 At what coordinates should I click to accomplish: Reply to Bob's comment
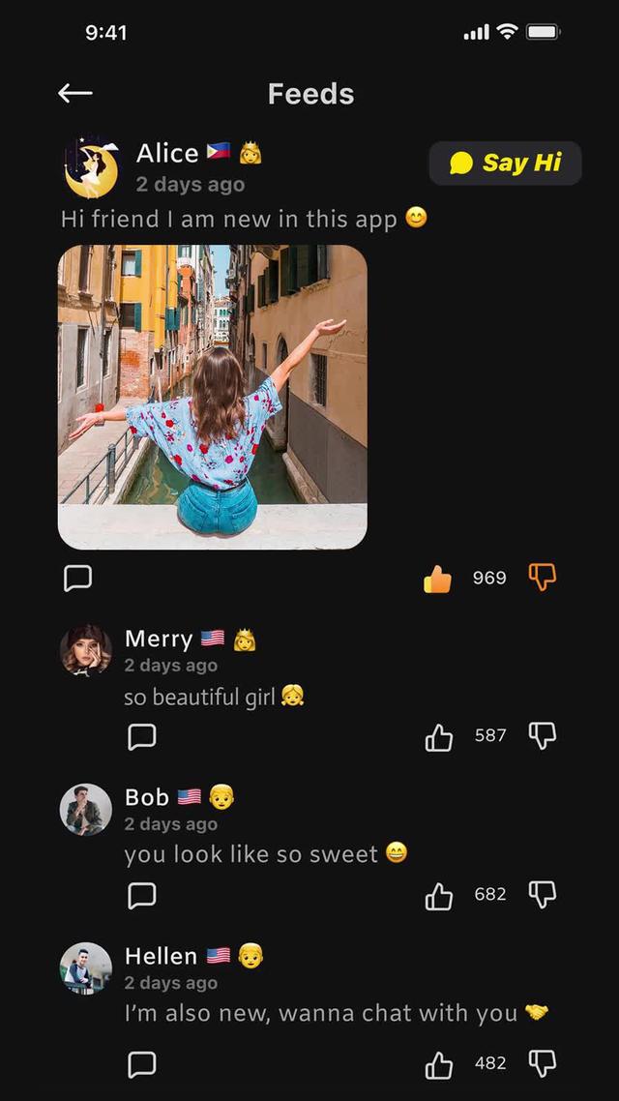(x=142, y=896)
